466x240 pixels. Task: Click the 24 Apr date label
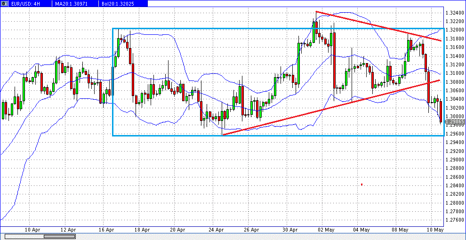[x=216, y=230]
